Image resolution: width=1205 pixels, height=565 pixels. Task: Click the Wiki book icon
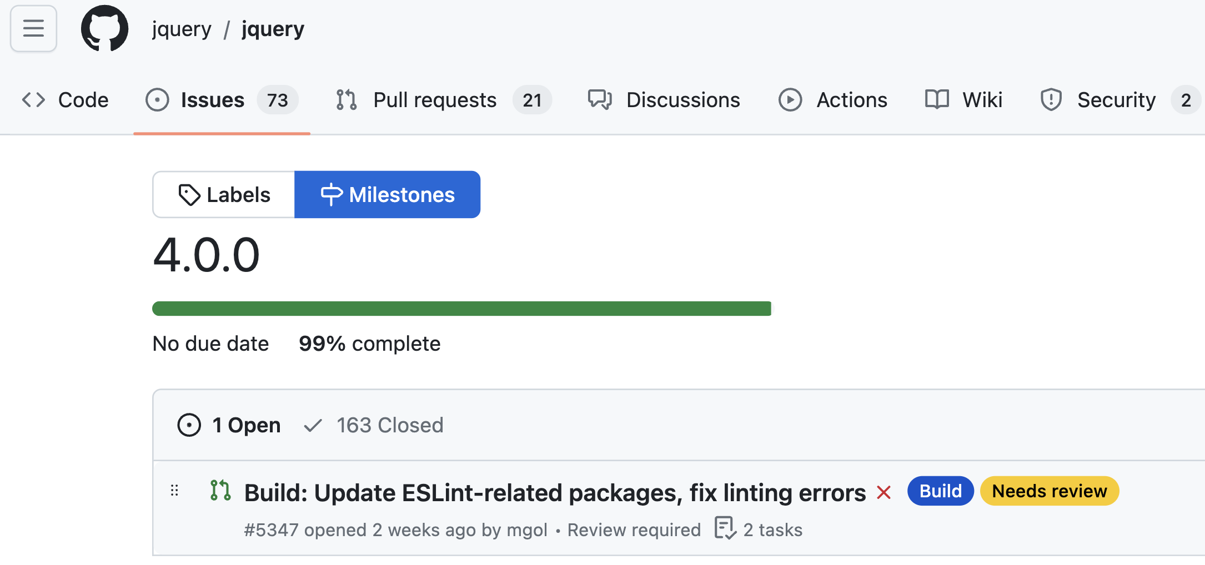937,99
